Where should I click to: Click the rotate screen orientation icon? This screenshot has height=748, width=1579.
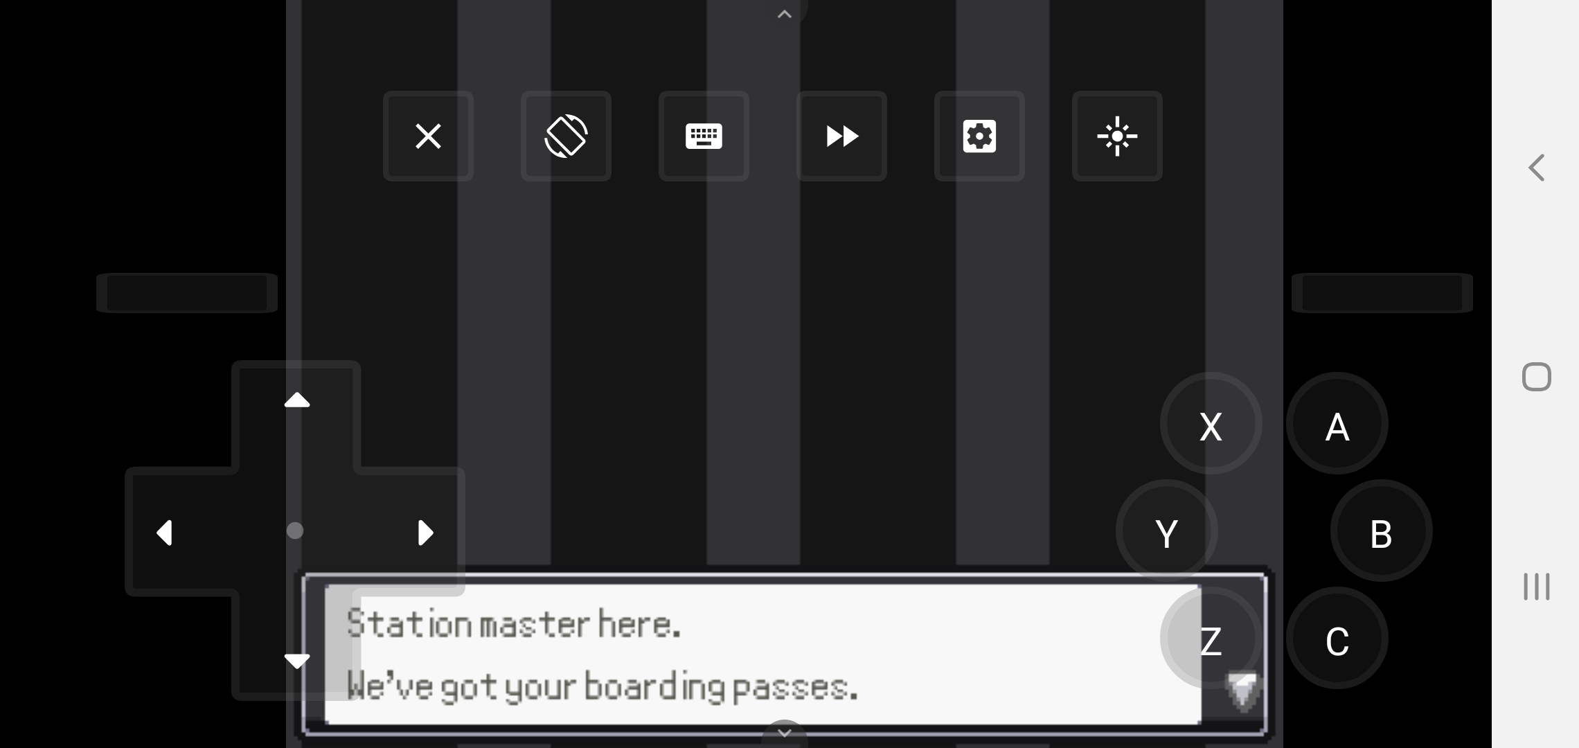point(565,136)
